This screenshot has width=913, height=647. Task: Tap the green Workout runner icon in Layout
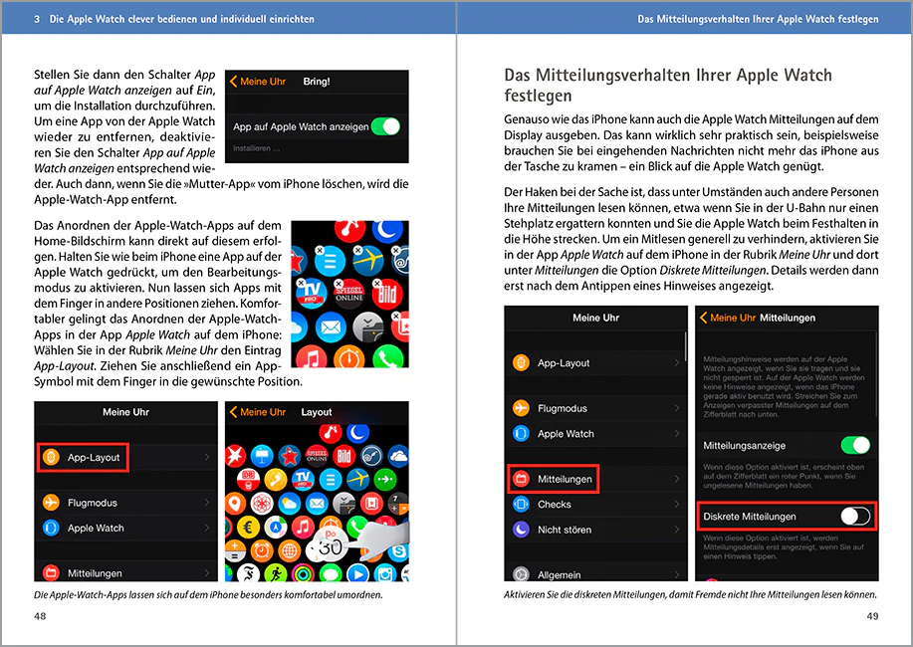click(x=276, y=573)
